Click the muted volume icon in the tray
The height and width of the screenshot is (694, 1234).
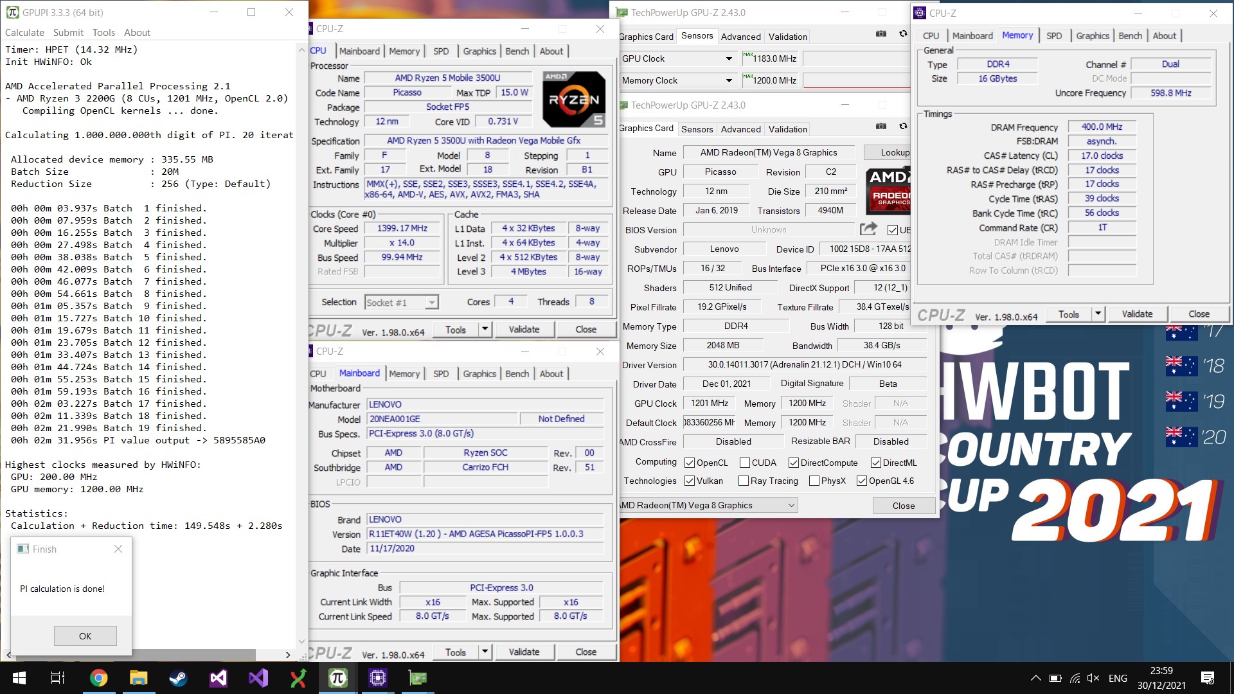[1093, 678]
